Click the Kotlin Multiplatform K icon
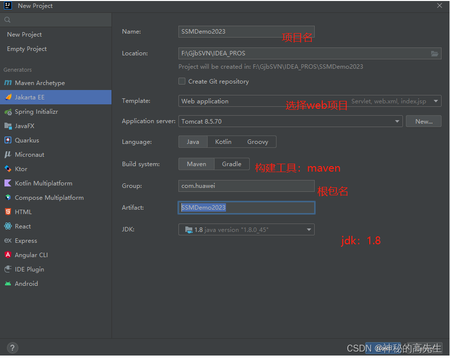 [x=8, y=183]
